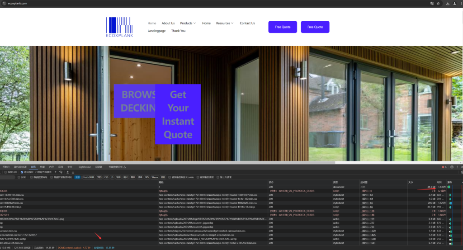Toggle the third-party requests checkbox

[218, 177]
